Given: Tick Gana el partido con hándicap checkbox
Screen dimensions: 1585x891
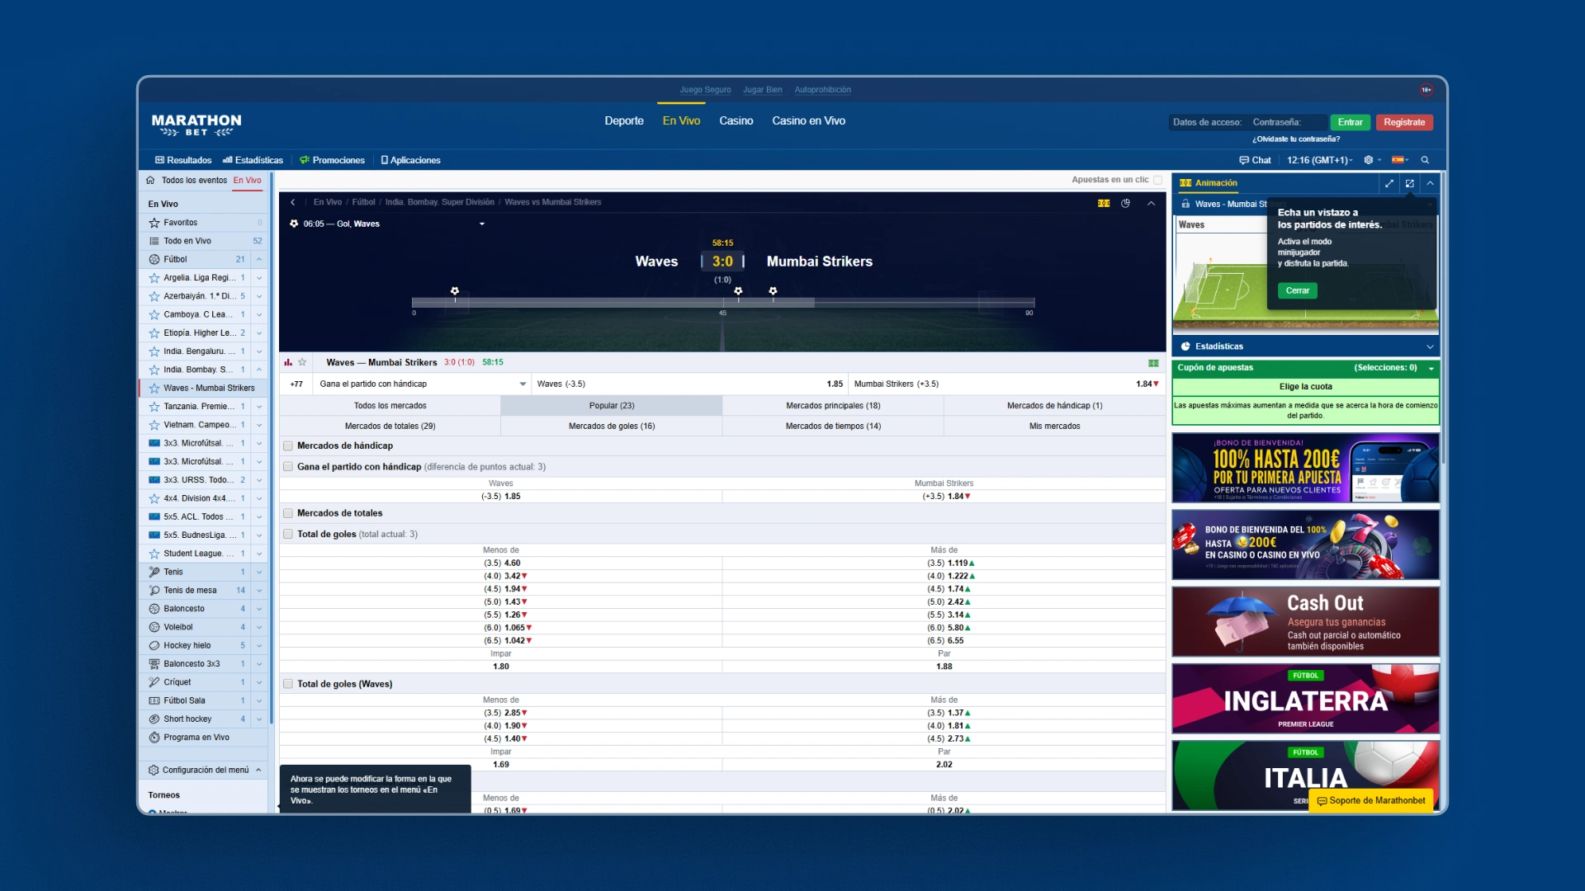Looking at the screenshot, I should 288,467.
